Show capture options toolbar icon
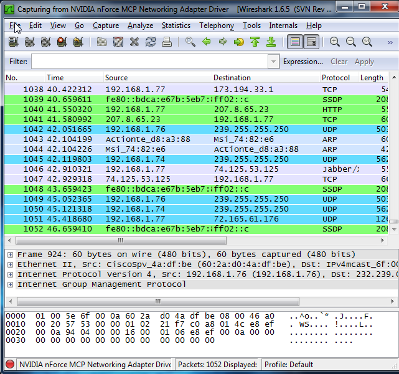Image resolution: width=399 pixels, height=374 pixels. pyautogui.click(x=29, y=42)
